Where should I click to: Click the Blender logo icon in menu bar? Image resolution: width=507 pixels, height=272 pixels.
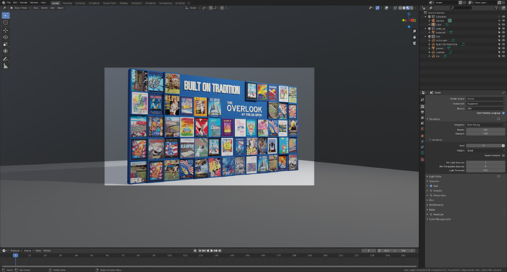coord(3,3)
